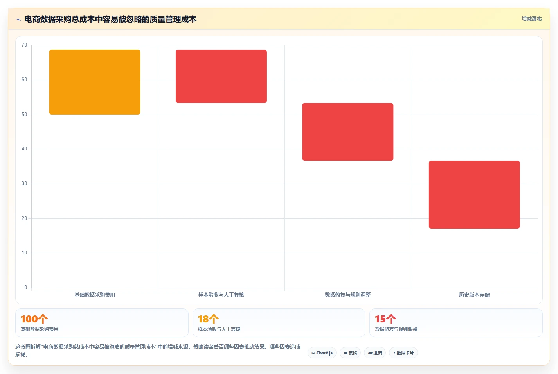
Task: Select the red 数据修复与规则调整 bar
Action: click(x=348, y=132)
